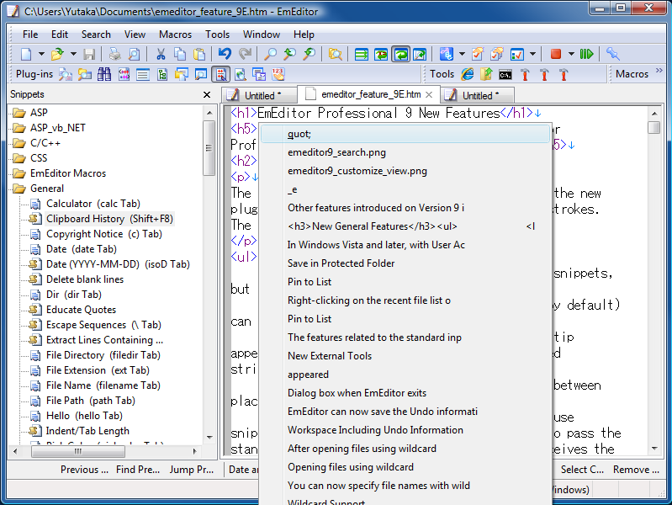Click the Jump Pr... button
The height and width of the screenshot is (505, 672).
pos(192,470)
